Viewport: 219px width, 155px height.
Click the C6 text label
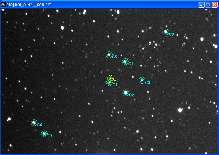[x=40, y=125]
